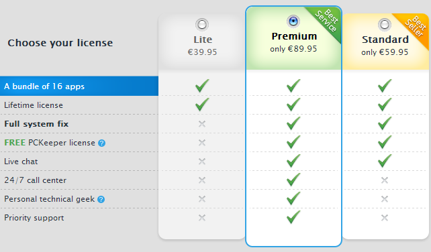Click the Best Seller orange ribbon
431x252 pixels.
(x=414, y=27)
